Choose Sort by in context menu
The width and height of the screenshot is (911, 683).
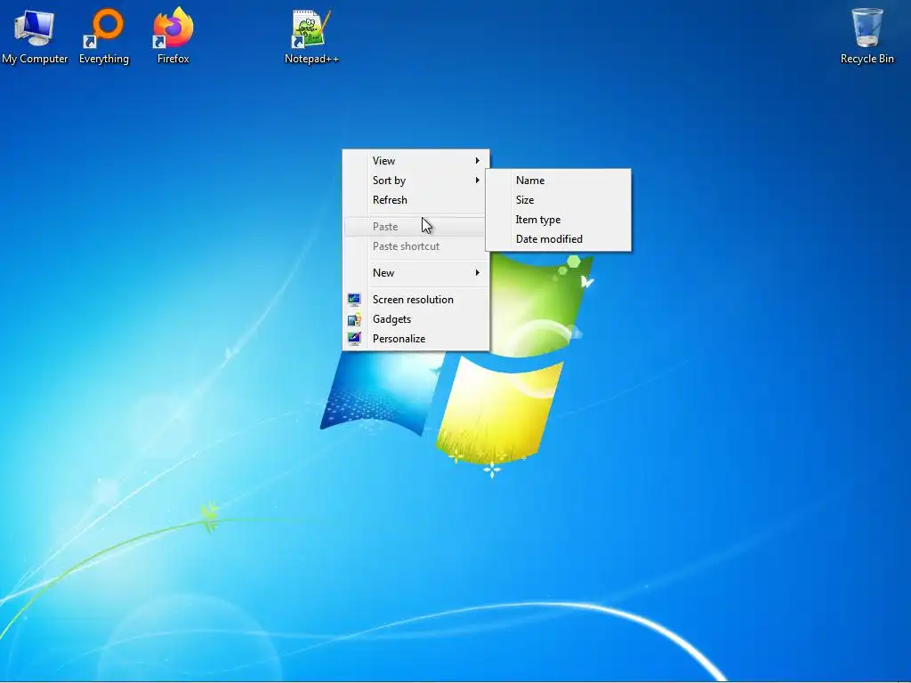coord(415,181)
